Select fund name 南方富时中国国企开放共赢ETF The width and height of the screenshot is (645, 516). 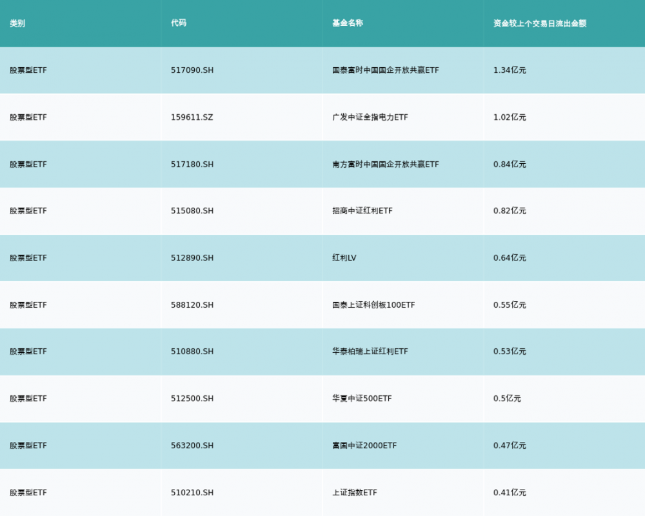click(x=386, y=164)
